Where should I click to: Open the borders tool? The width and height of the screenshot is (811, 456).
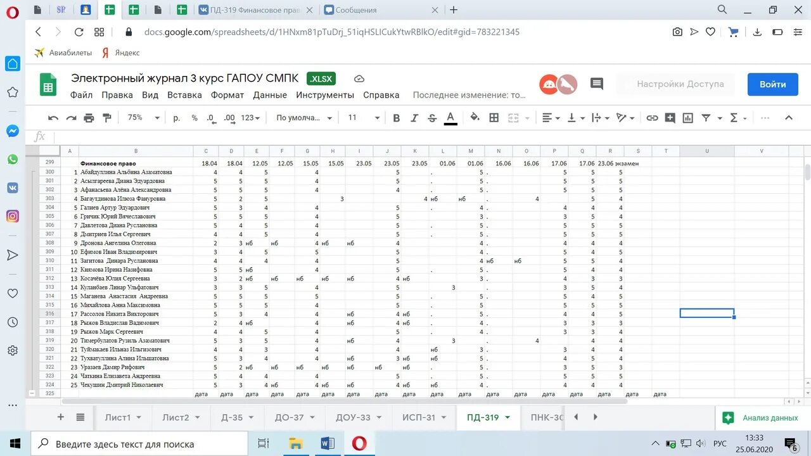[x=494, y=118]
